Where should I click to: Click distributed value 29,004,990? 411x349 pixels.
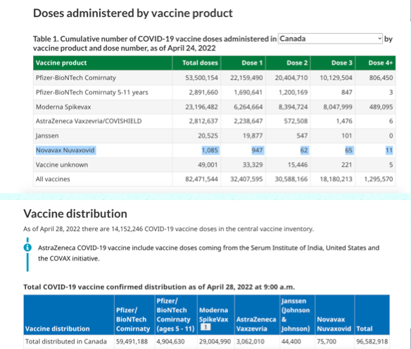tap(215, 341)
